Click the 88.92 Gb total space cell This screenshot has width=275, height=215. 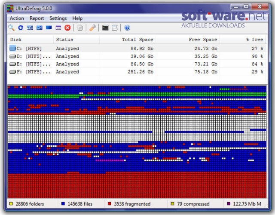click(142, 49)
